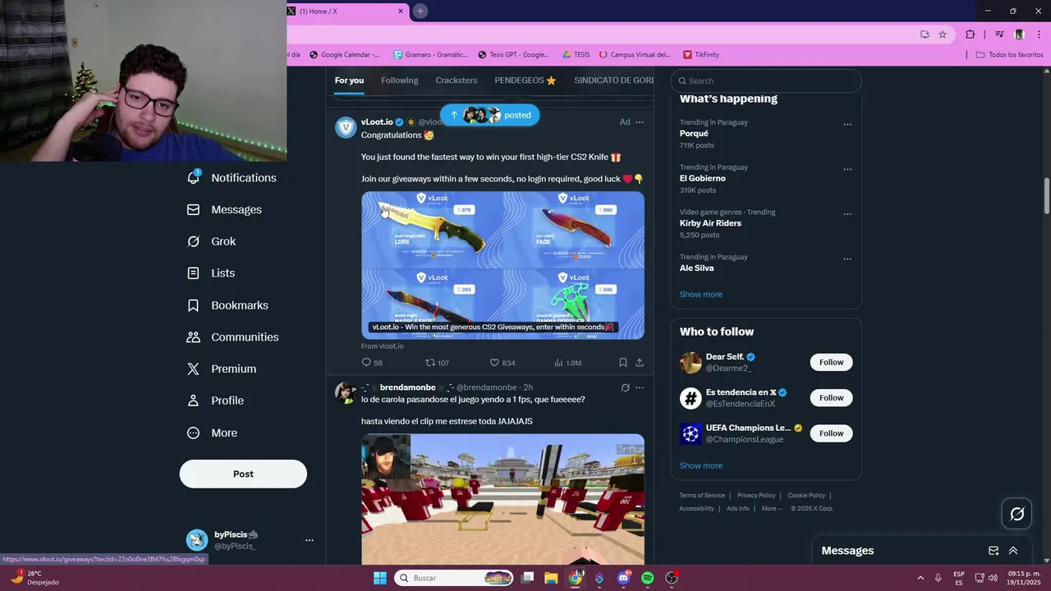Open Privacy Policy link
This screenshot has height=591, width=1051.
click(756, 496)
